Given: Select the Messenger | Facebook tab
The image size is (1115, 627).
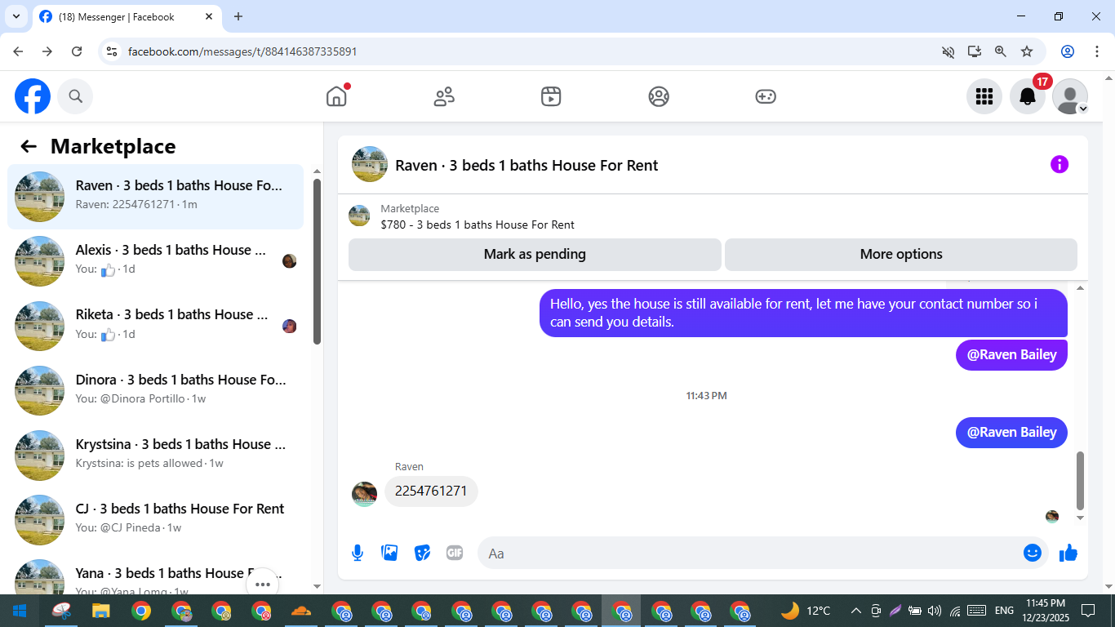Looking at the screenshot, I should [127, 17].
